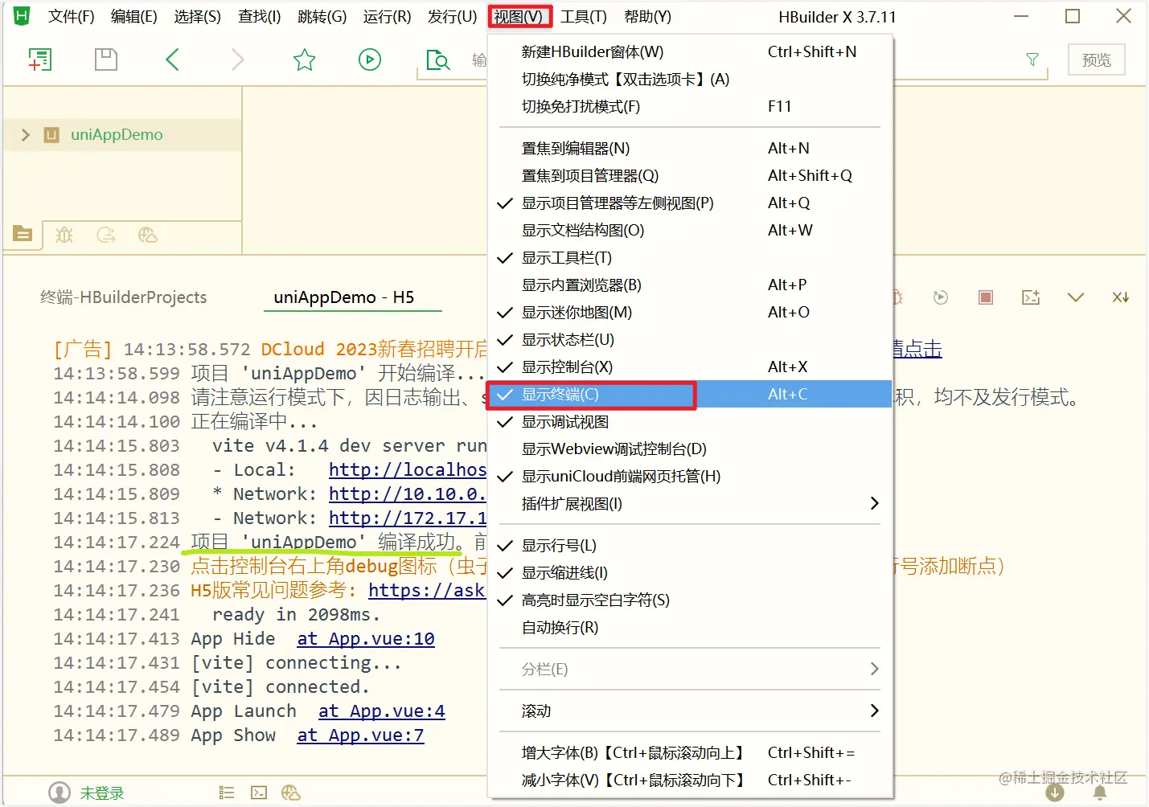
Task: Click the terminal icon in status bar
Action: point(259,793)
